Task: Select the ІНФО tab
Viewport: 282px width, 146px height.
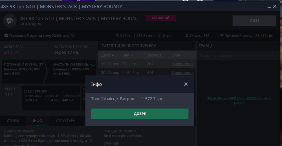Action: point(37,121)
